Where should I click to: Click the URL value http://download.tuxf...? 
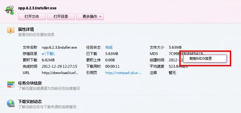[x=60, y=73]
